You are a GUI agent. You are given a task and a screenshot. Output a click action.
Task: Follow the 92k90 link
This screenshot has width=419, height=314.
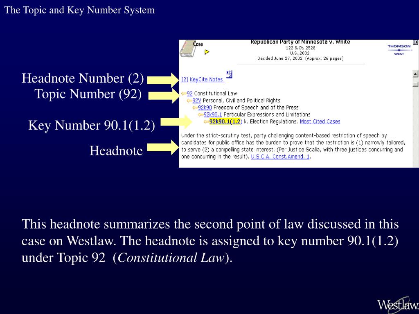205,108
